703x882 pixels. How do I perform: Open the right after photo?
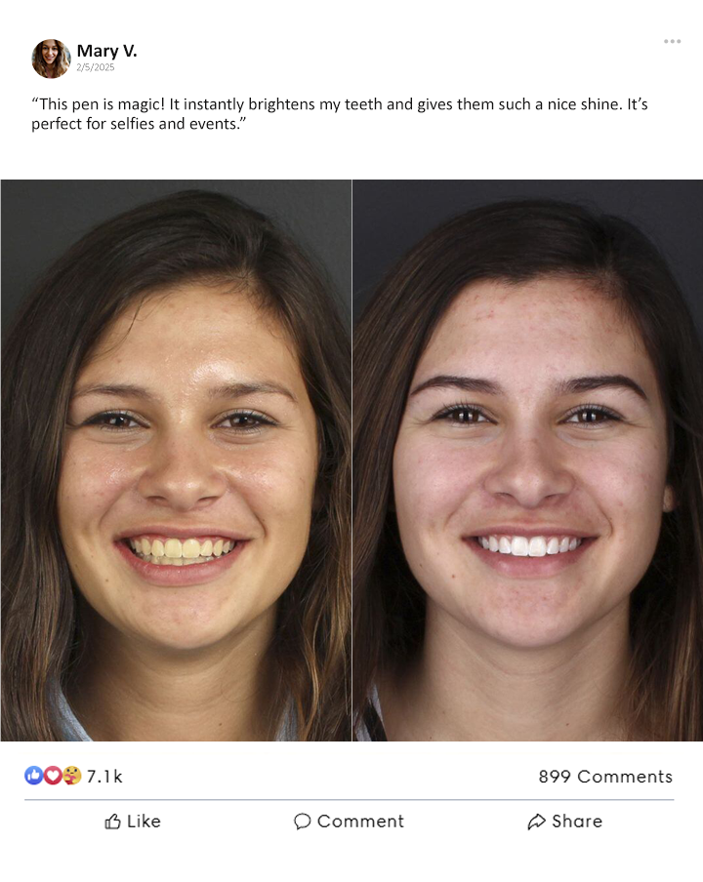click(528, 461)
